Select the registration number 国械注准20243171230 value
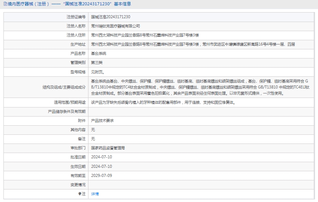Viewport: 318px width, 202px height. 111,17
